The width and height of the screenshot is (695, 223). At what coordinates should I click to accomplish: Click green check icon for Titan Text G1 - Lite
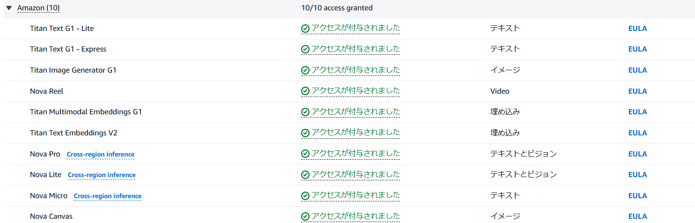(305, 29)
